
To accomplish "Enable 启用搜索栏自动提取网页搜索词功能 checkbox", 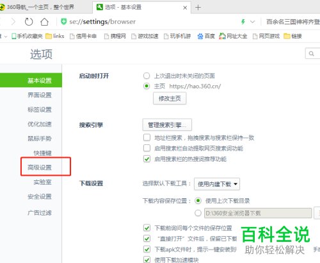I will [147, 148].
